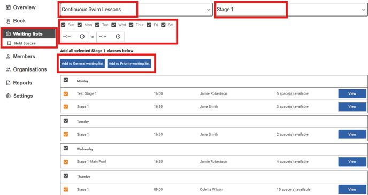
Task: View Monday Stage 1 Jane Smith class
Action: [x=352, y=107]
